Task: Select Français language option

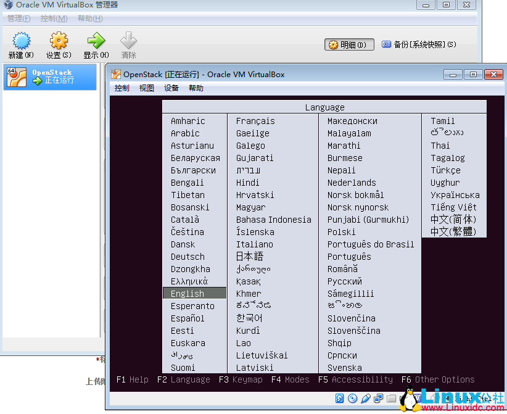Action: [x=255, y=120]
